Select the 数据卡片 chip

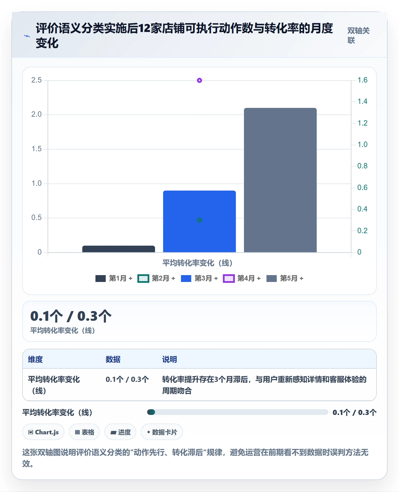pos(162,432)
